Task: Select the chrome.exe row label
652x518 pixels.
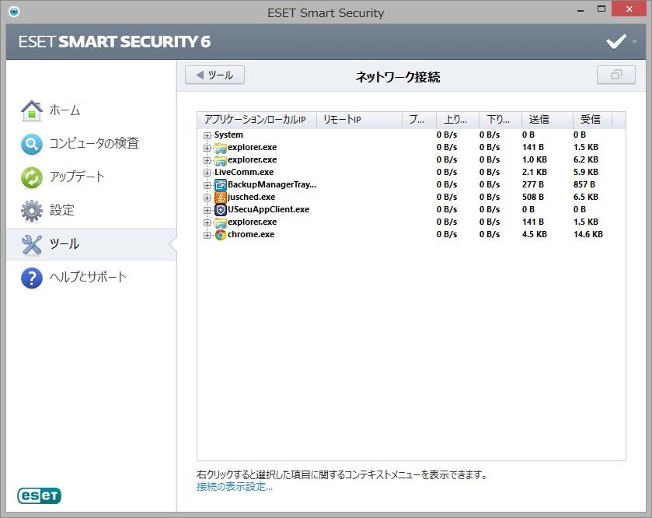Action: pyautogui.click(x=251, y=235)
